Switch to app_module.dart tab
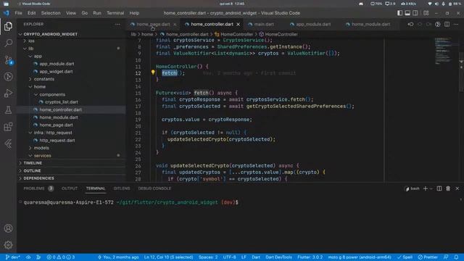 pyautogui.click(x=313, y=24)
